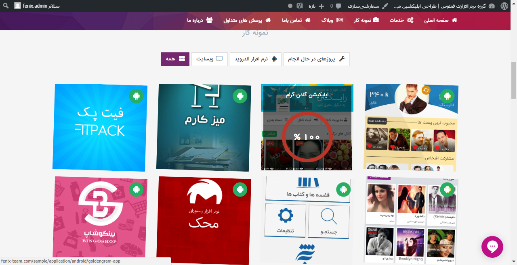Open the music app thumbnail with Brooklyn Nights

click(411, 220)
